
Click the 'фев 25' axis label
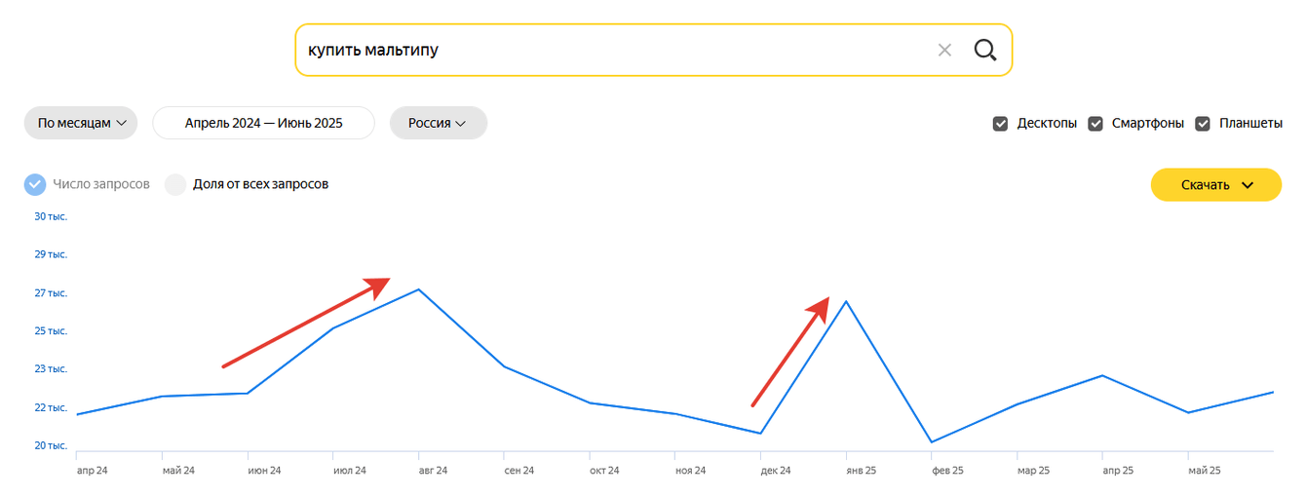(947, 471)
